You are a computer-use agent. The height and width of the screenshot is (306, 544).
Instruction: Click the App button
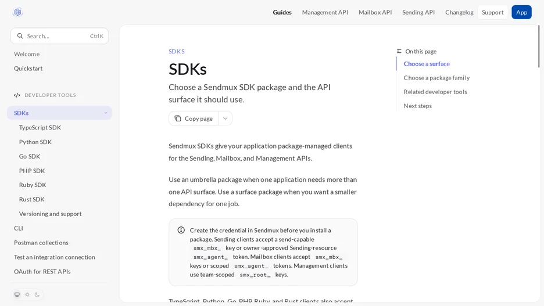pyautogui.click(x=521, y=12)
